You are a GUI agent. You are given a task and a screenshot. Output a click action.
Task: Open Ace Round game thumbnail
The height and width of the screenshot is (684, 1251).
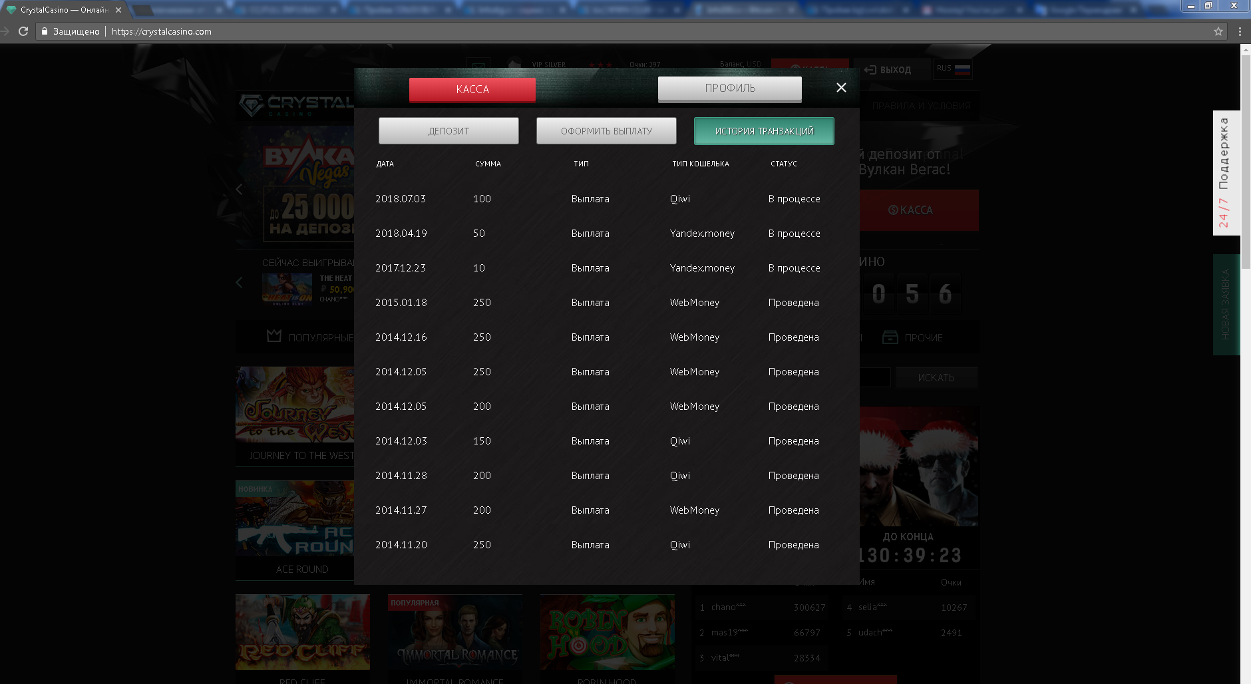pos(295,518)
